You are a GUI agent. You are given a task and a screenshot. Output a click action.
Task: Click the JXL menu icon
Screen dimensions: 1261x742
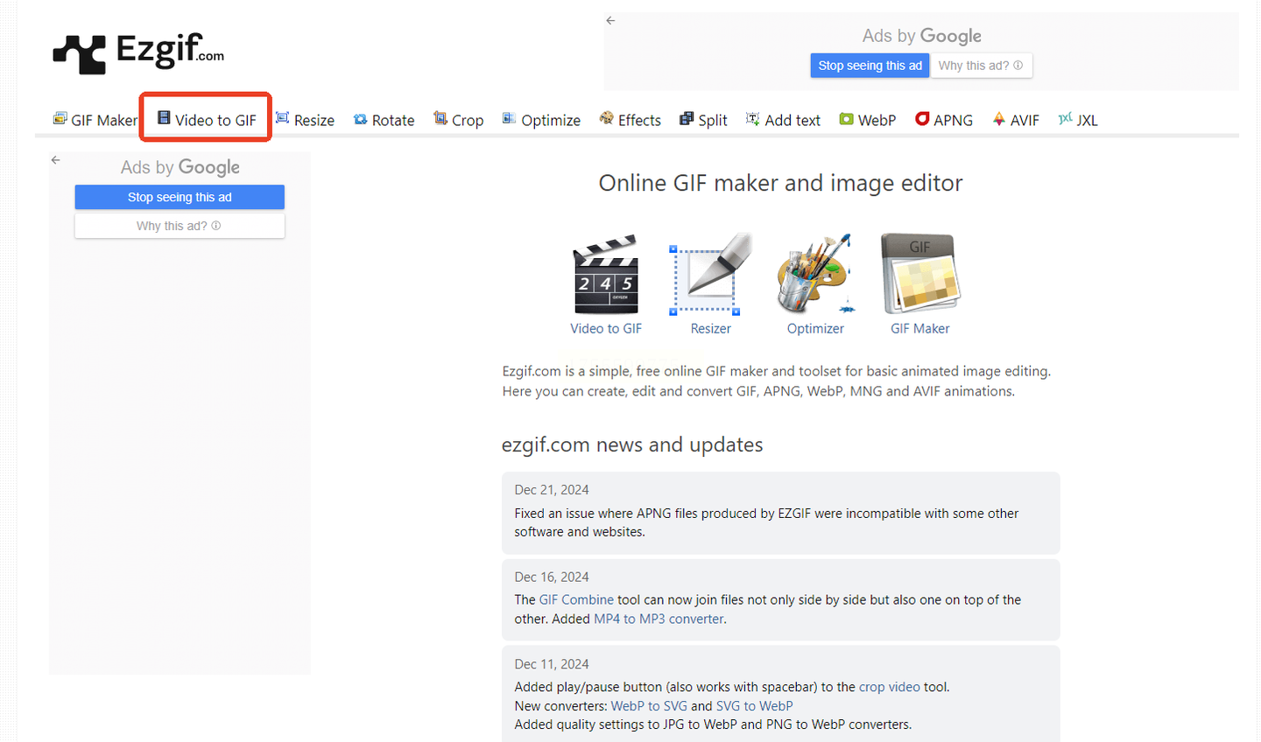1065,118
